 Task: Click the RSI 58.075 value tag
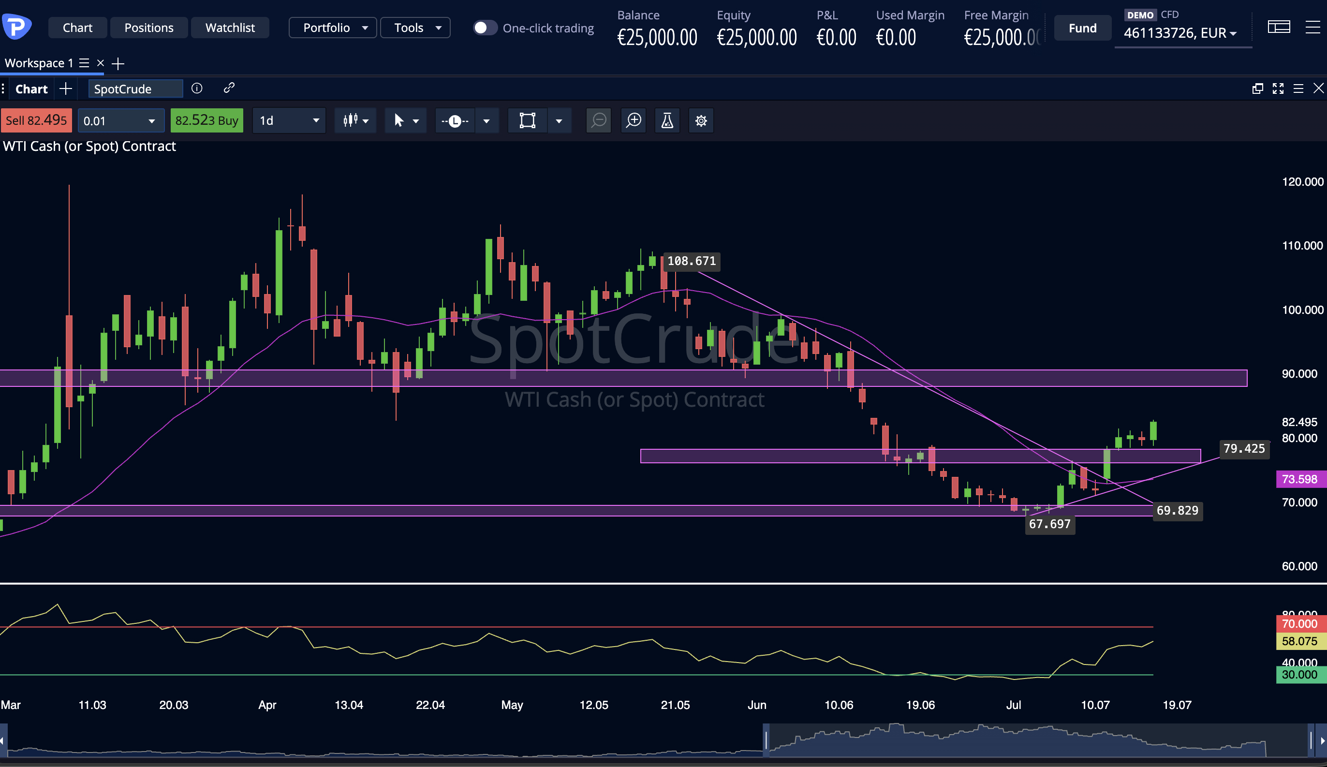(x=1301, y=641)
